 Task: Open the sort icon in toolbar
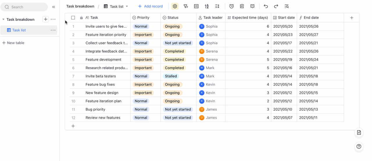pyautogui.click(x=207, y=6)
